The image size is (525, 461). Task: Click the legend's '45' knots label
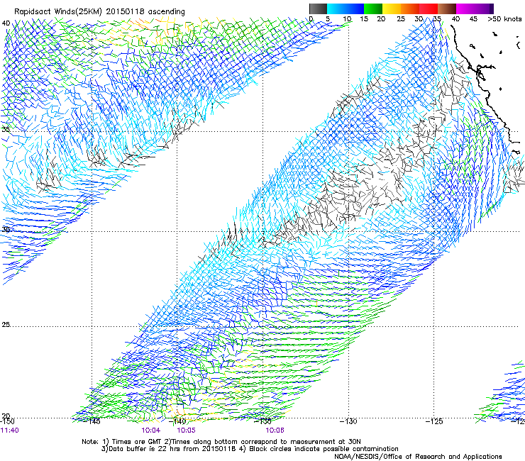click(473, 19)
